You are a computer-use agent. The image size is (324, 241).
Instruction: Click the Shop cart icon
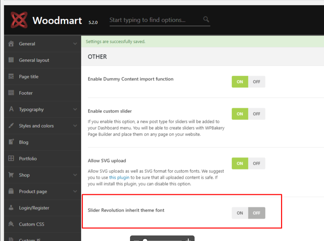11,175
